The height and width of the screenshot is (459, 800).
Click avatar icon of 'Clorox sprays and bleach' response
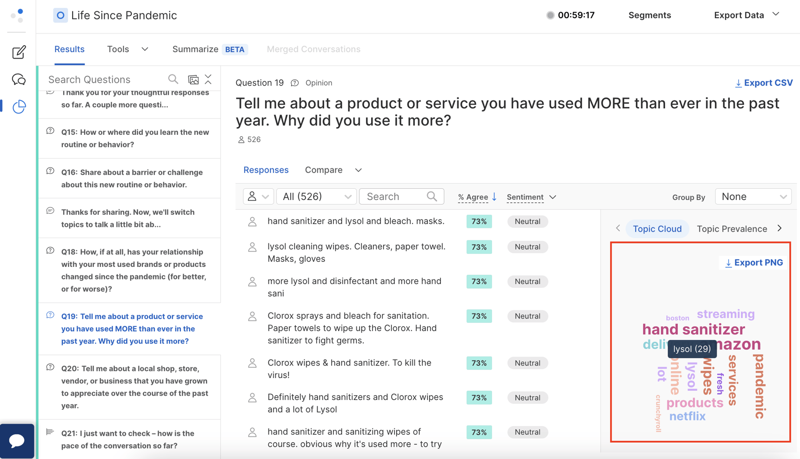click(253, 317)
